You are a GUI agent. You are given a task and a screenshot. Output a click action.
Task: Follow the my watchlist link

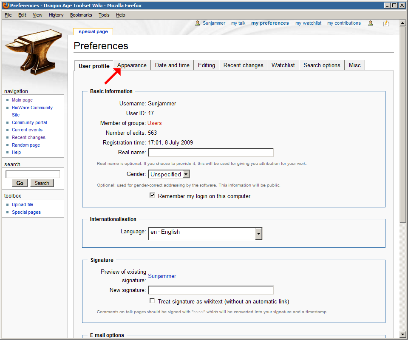(x=308, y=23)
